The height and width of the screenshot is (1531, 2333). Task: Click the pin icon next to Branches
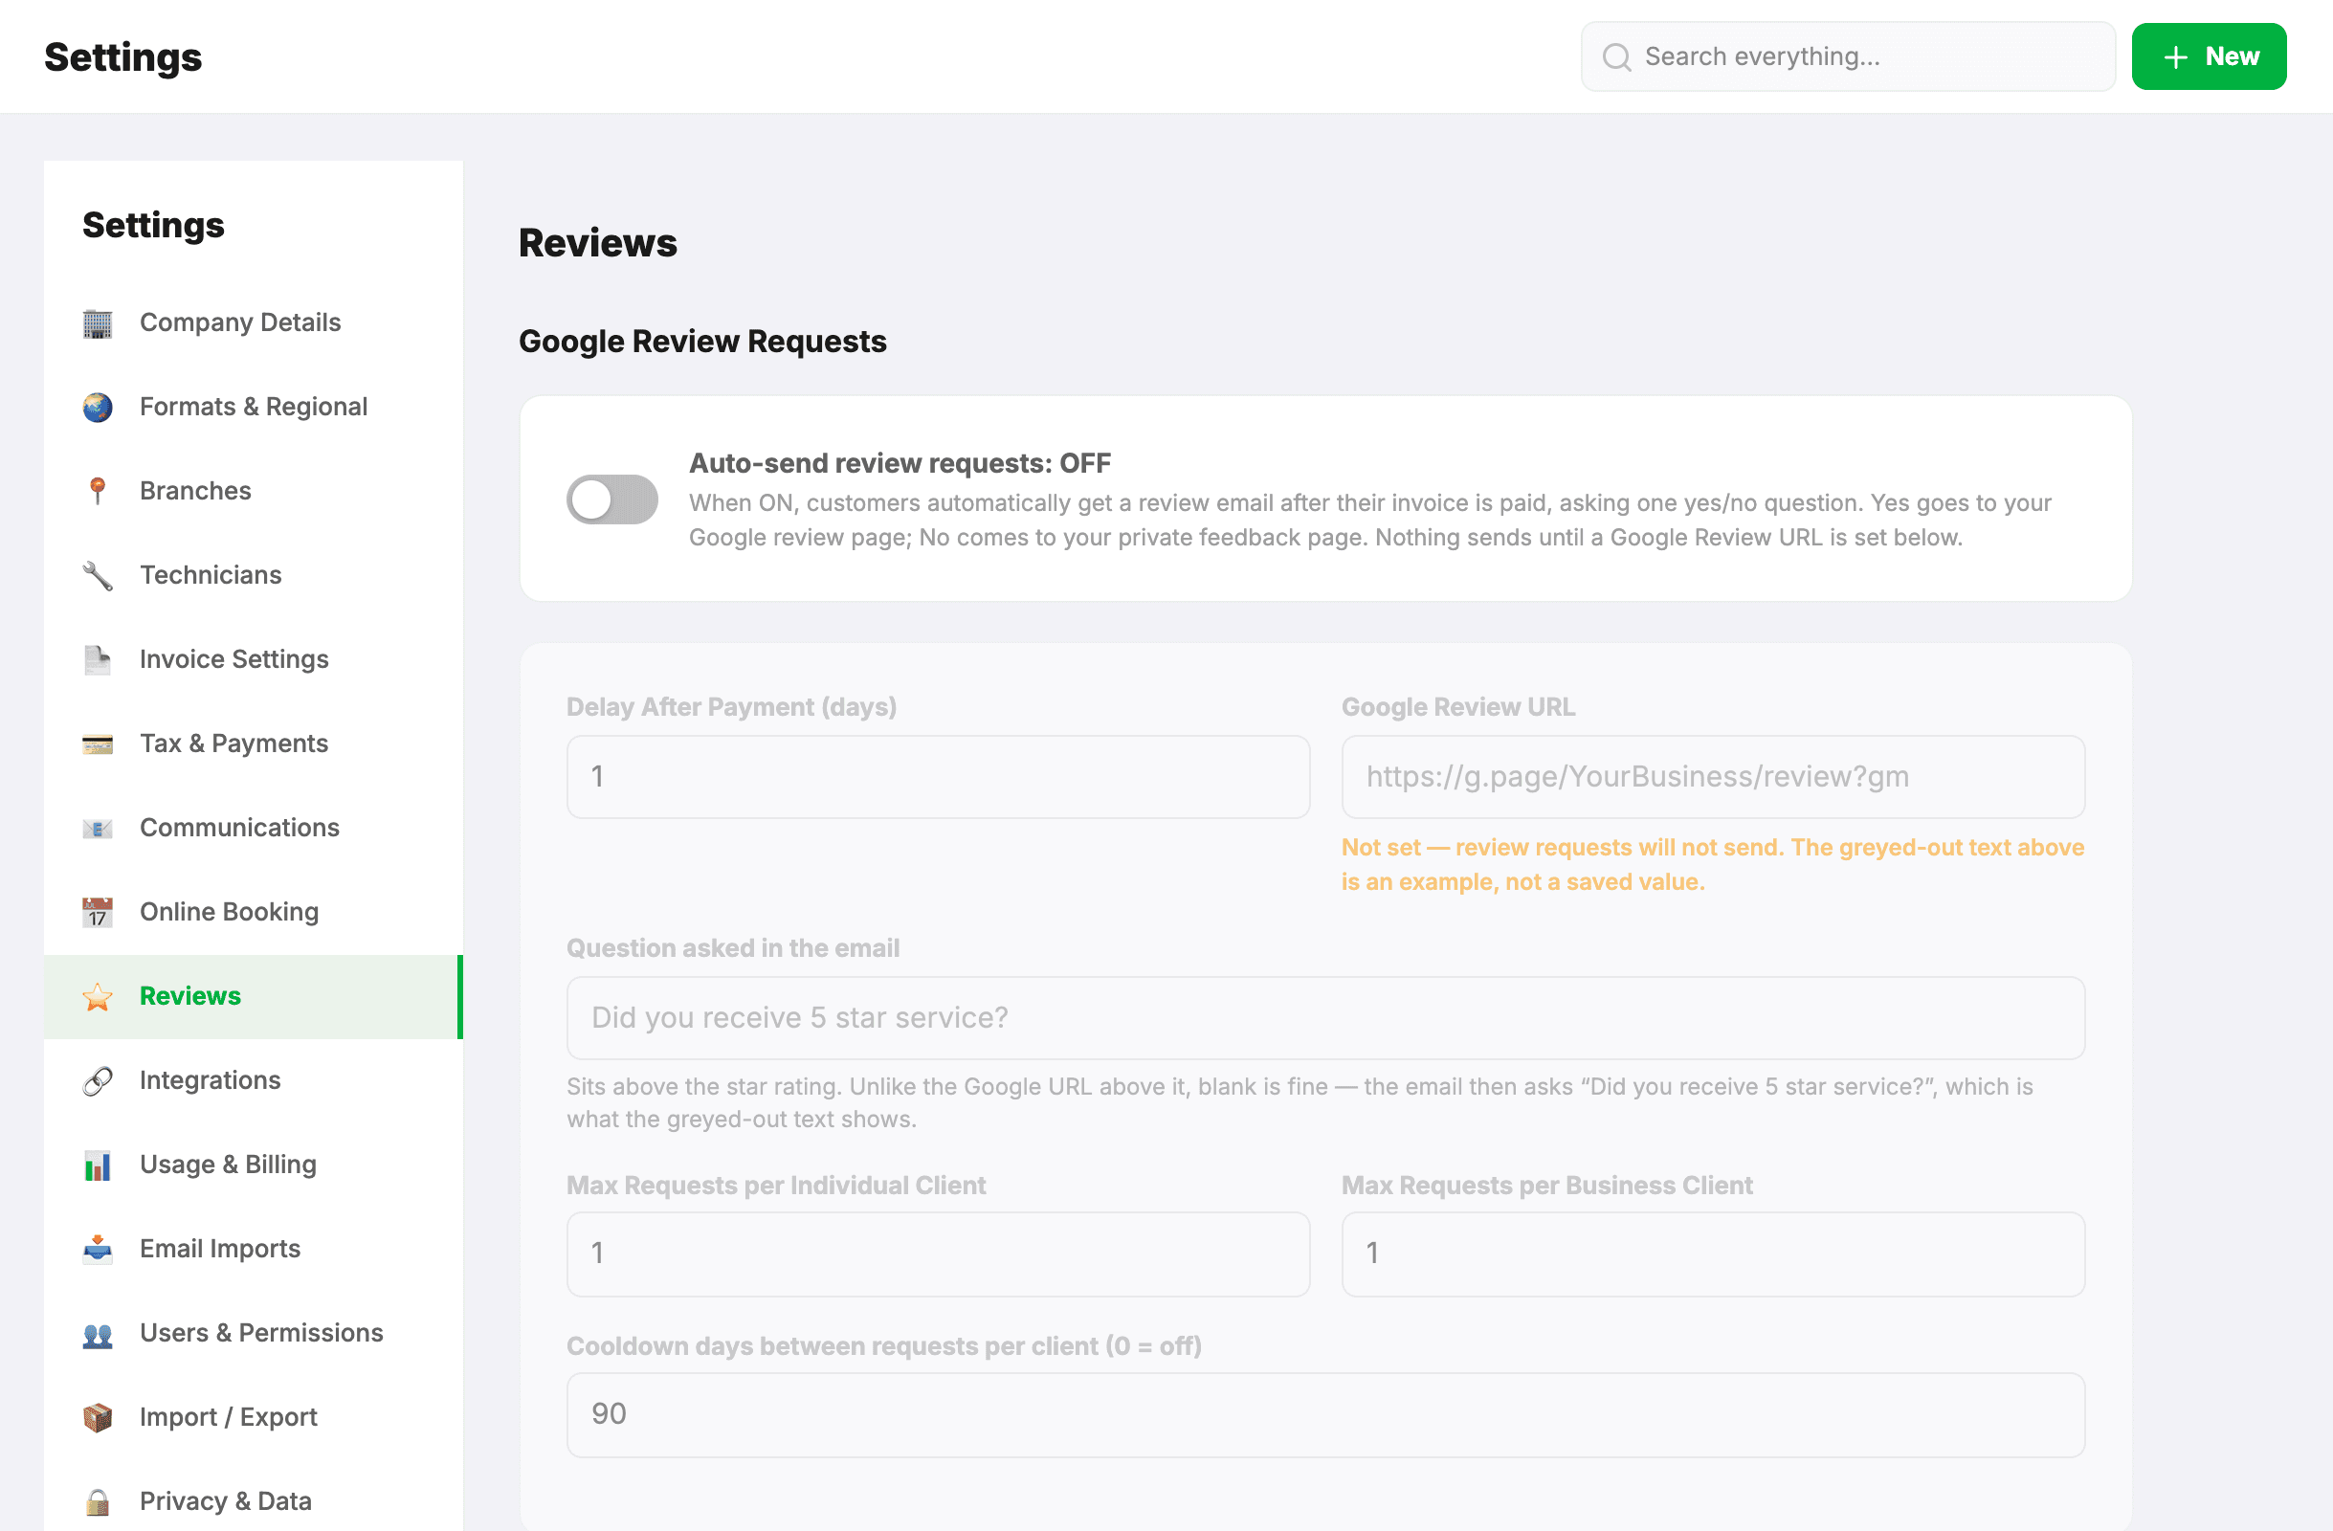click(x=97, y=492)
